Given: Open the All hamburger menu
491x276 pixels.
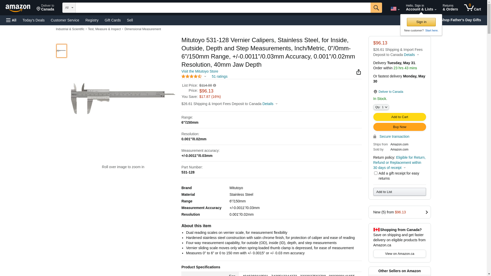Looking at the screenshot, I should point(11,20).
